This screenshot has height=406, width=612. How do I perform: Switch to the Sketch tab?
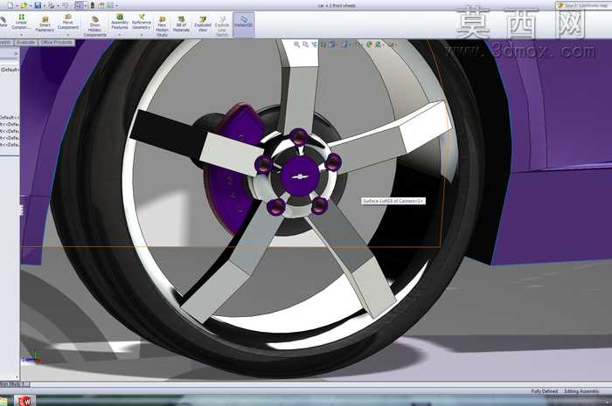5,42
